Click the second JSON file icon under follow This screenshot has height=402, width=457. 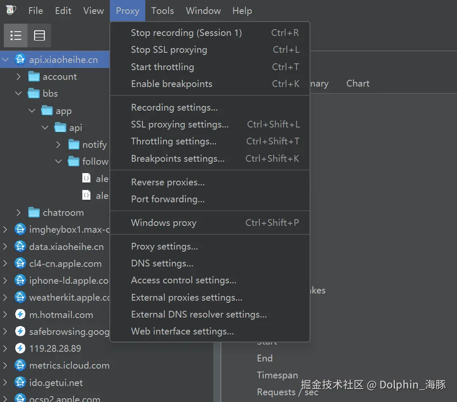[87, 195]
